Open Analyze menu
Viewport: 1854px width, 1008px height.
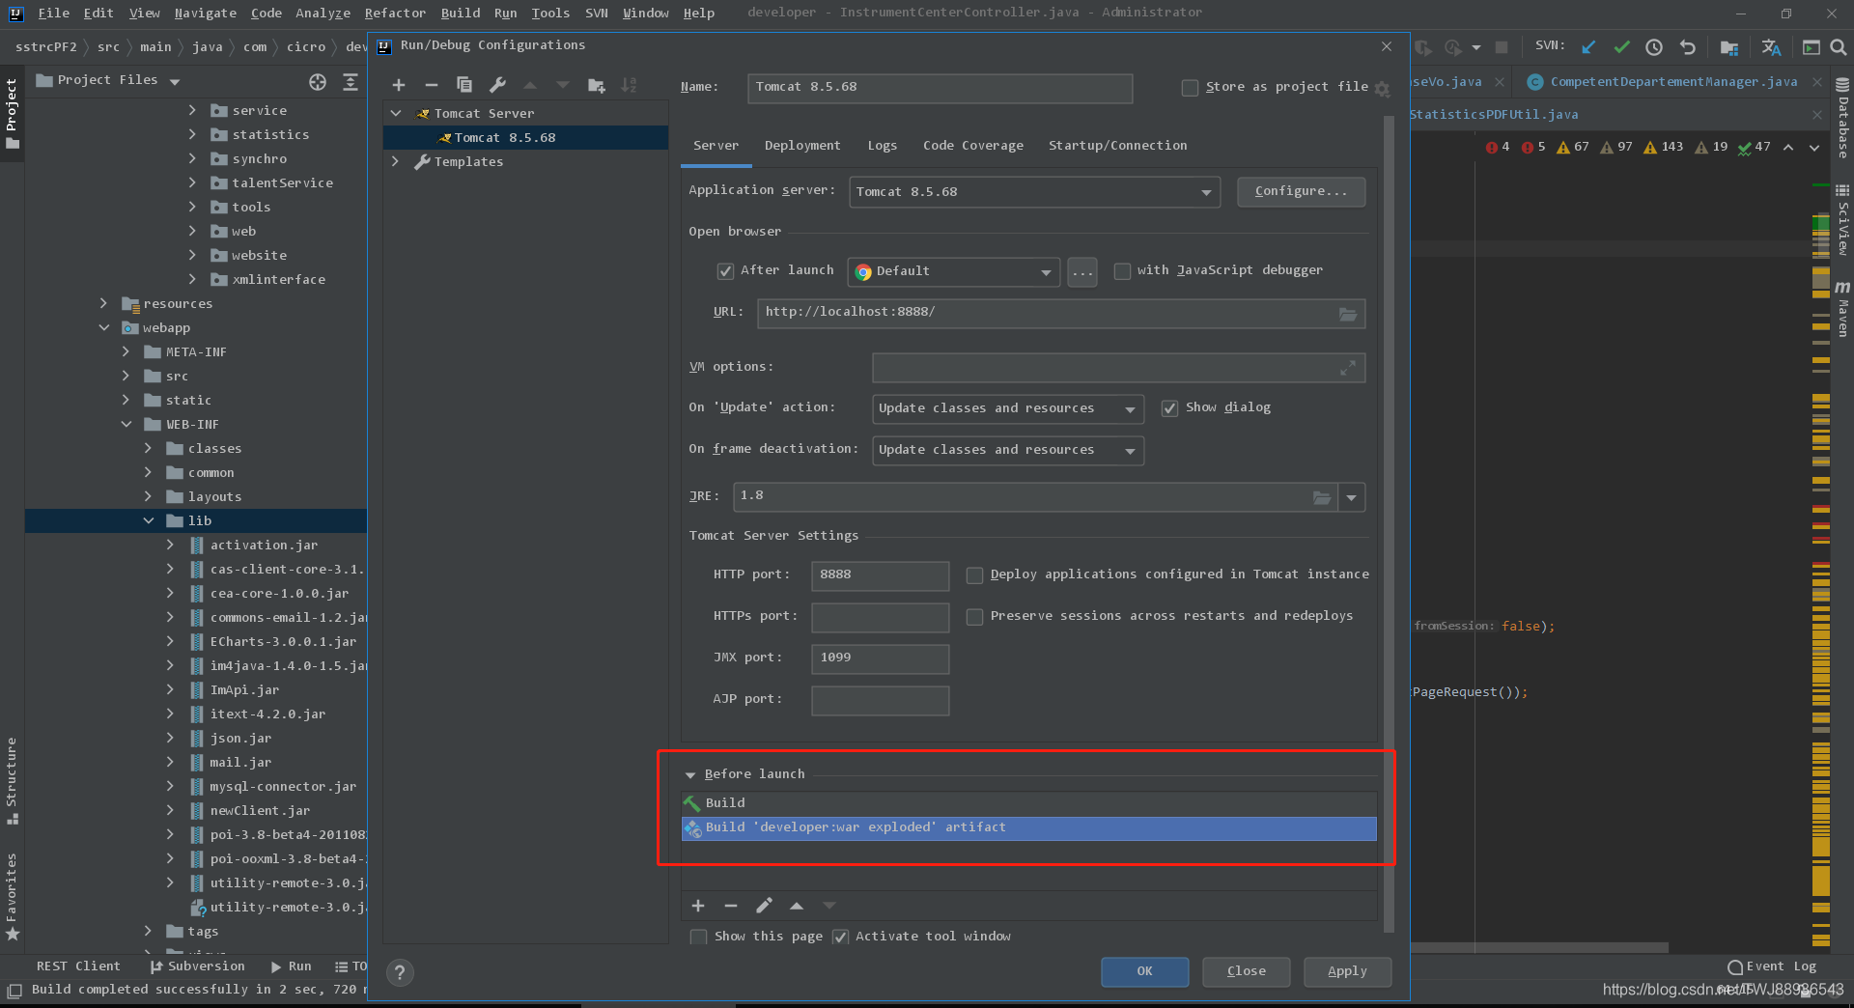click(x=323, y=13)
